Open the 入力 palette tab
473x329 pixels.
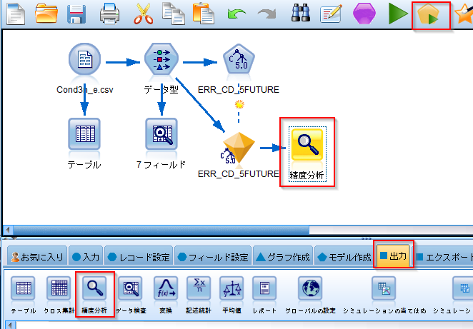[x=86, y=257]
